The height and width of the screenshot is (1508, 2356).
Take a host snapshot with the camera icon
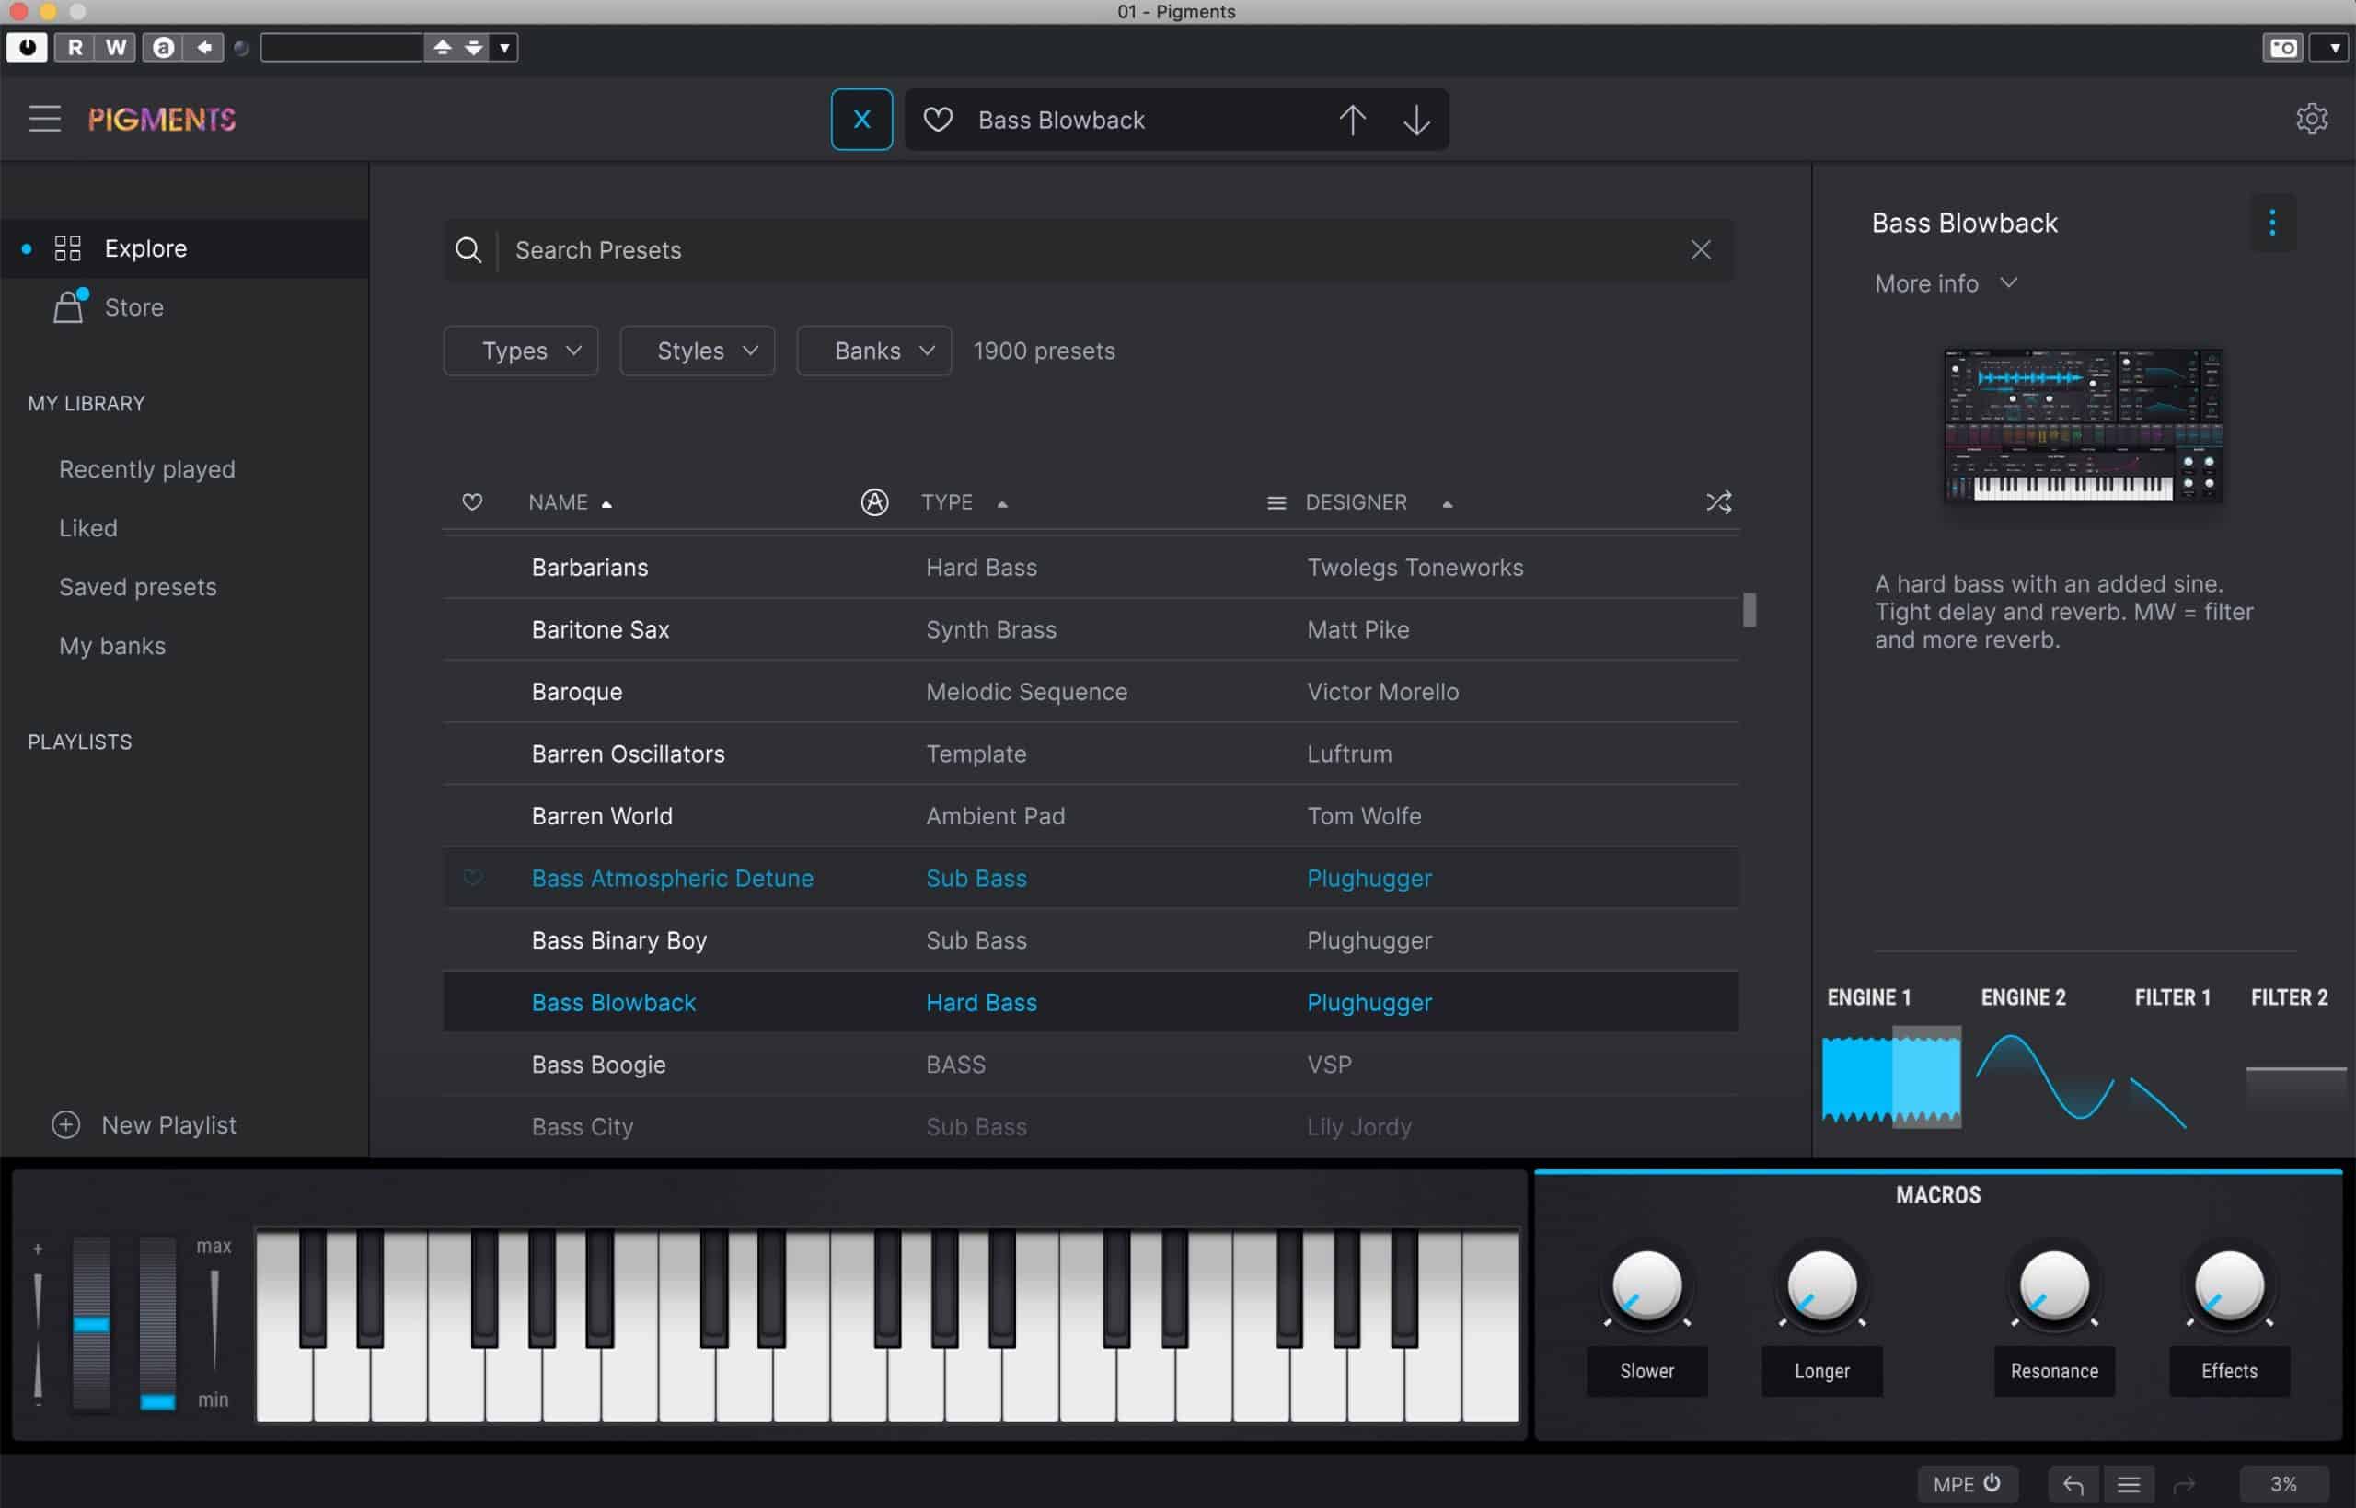point(2282,47)
